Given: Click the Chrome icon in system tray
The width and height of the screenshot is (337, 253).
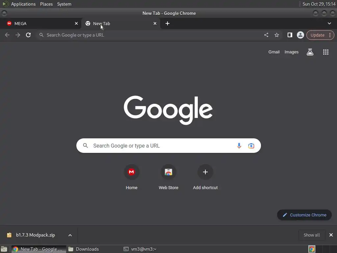Looking at the screenshot, I should pyautogui.click(x=312, y=249).
